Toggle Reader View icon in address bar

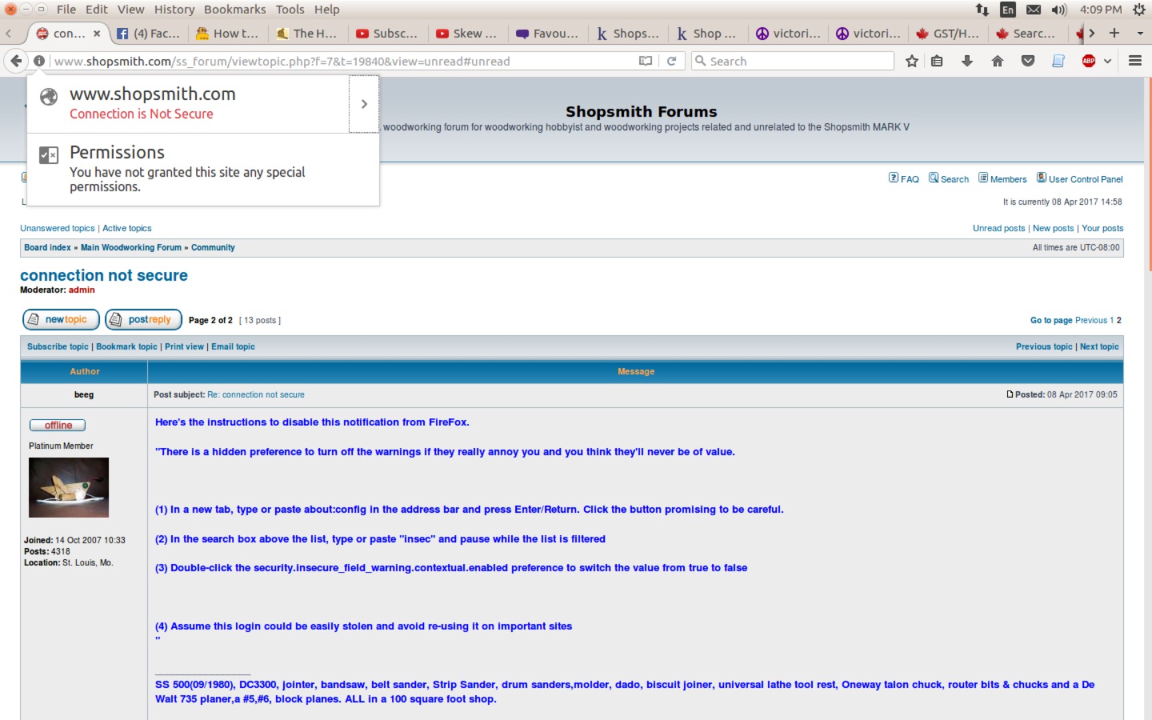click(x=645, y=61)
